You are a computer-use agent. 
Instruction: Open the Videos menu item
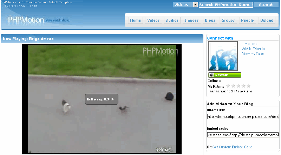pyautogui.click(x=153, y=20)
